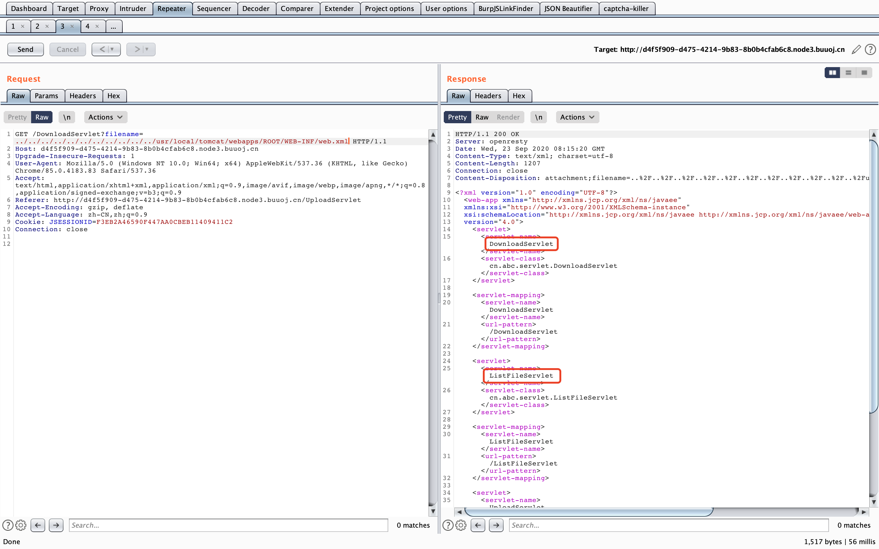This screenshot has height=549, width=879.
Task: Expand the response Actions dropdown
Action: coord(577,117)
